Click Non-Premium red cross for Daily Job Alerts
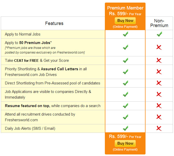 pos(159,128)
